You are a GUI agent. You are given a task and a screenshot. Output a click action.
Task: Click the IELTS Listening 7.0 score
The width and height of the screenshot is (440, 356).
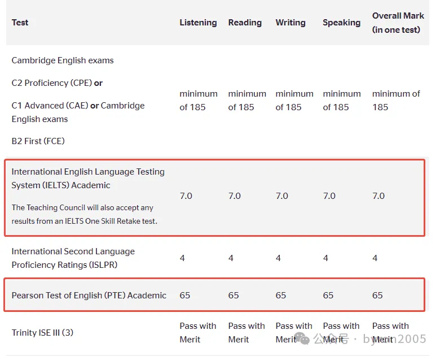point(186,196)
